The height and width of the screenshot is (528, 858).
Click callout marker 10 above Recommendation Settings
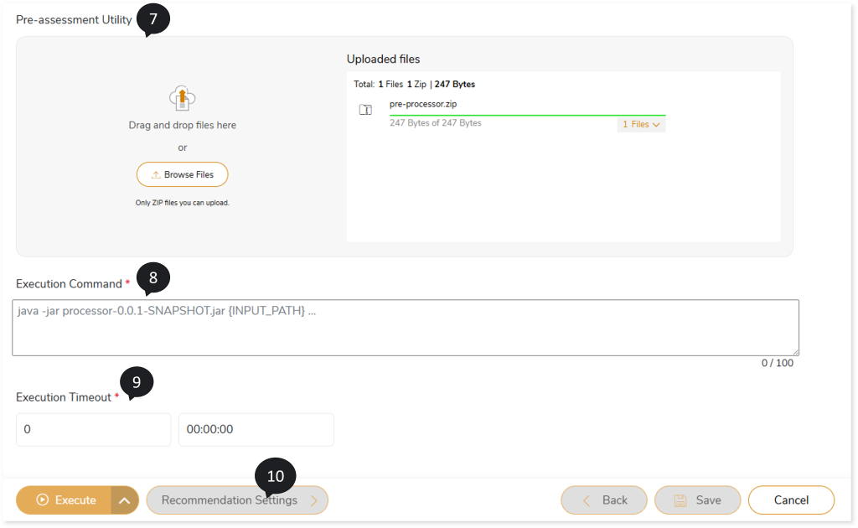[x=276, y=476]
